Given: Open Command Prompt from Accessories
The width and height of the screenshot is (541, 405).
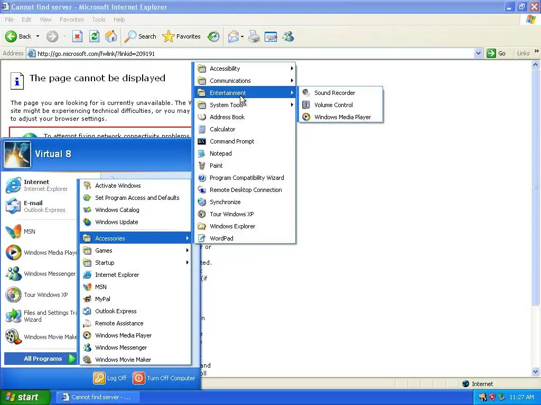Looking at the screenshot, I should point(245,141).
